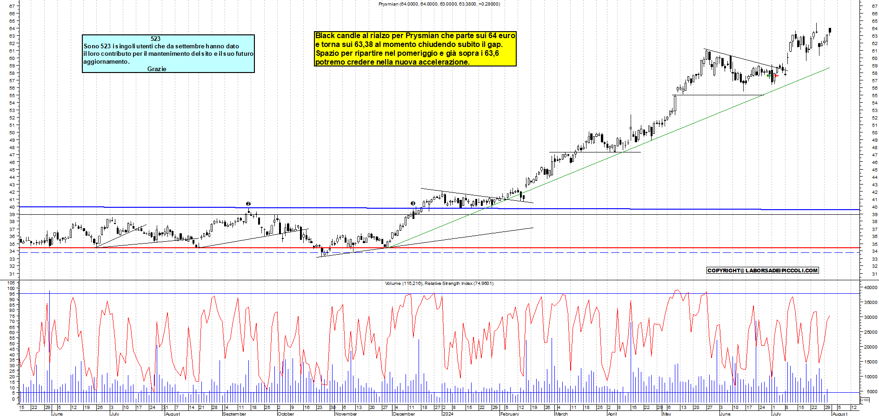This screenshot has height=416, width=879.
Task: Click the red-green arrow marker near July 2024 candles
Action: click(x=772, y=75)
